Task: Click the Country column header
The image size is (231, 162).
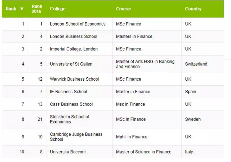Action: click(193, 9)
